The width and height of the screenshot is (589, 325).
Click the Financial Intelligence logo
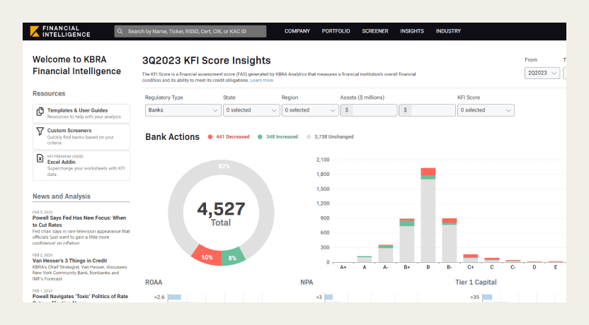(60, 32)
